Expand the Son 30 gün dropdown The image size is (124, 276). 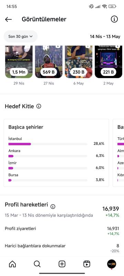[21, 37]
